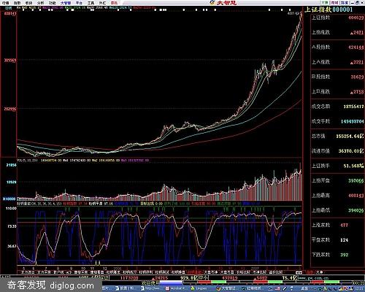The height and width of the screenshot is (292, 365).
Task: Click the 中小 index label in status bar
Action: pyautogui.click(x=203, y=277)
